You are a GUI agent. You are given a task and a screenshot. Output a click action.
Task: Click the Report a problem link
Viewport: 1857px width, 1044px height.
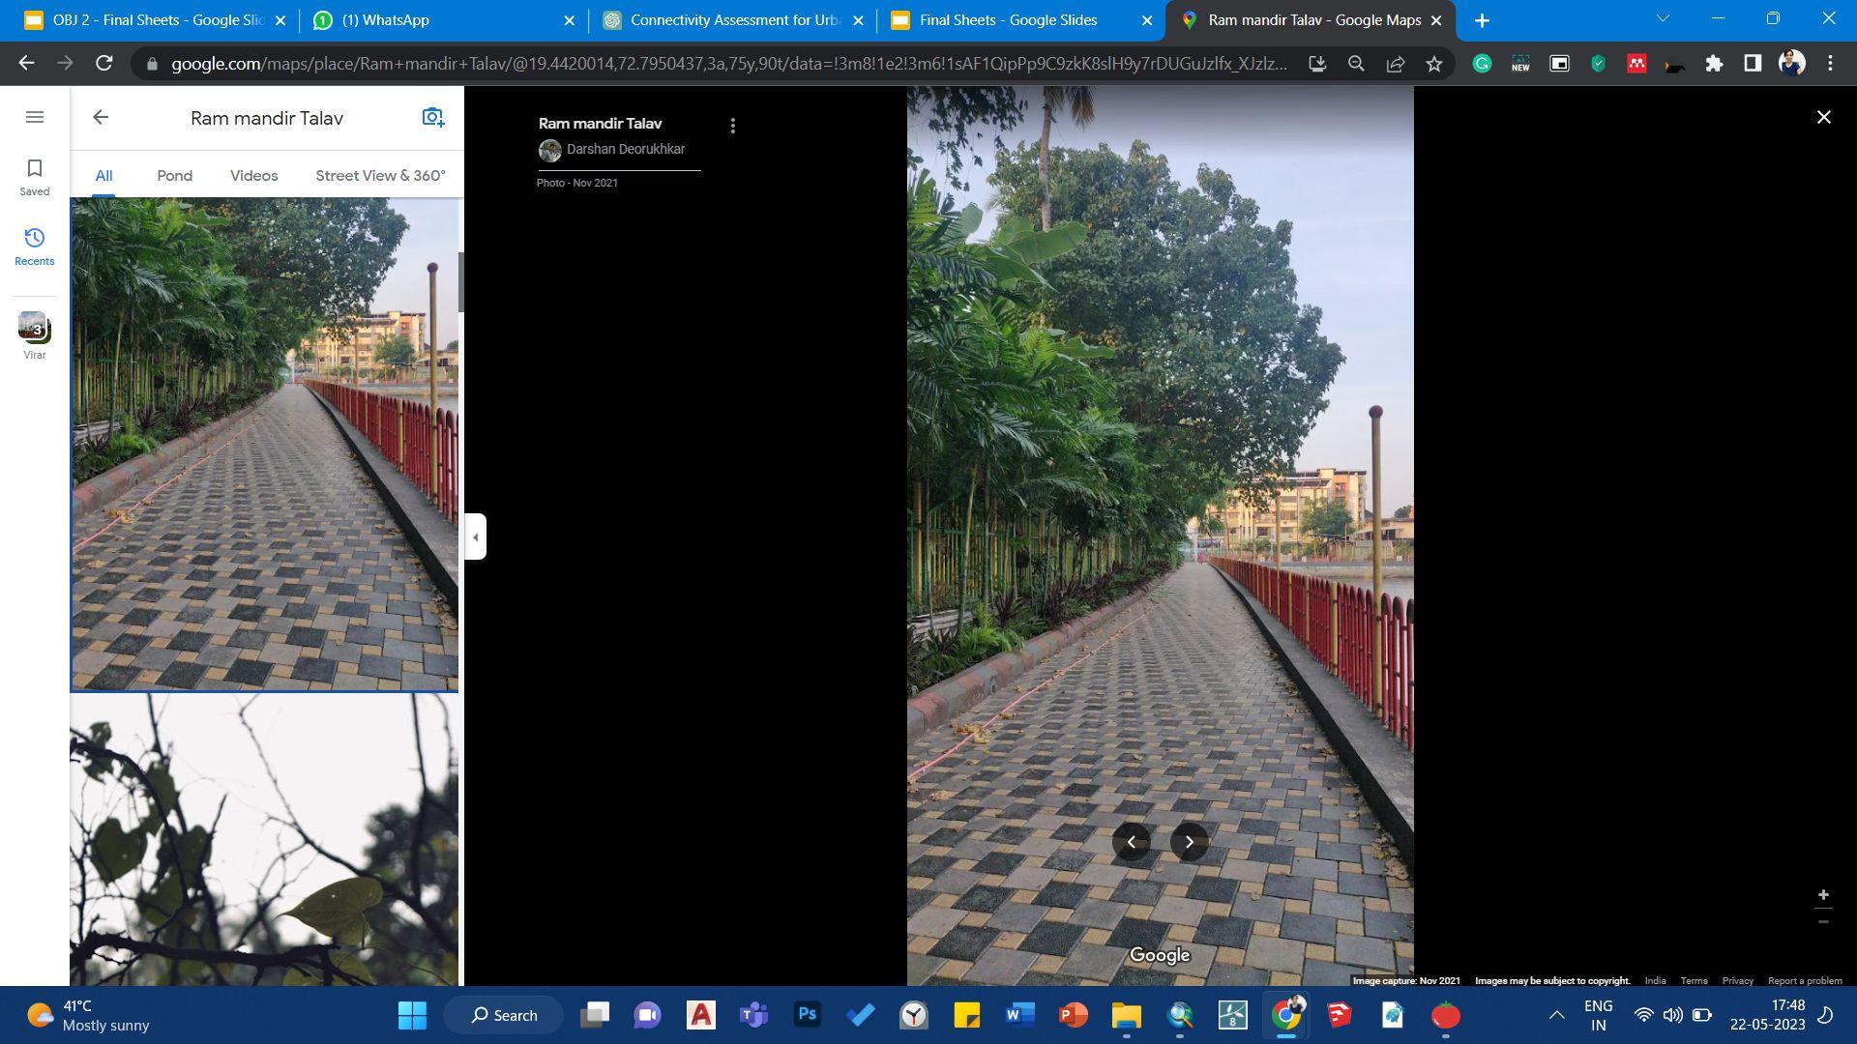point(1804,980)
